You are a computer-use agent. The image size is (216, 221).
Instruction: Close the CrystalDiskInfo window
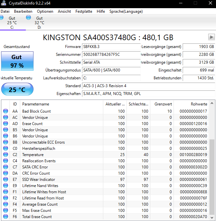point(210,3)
